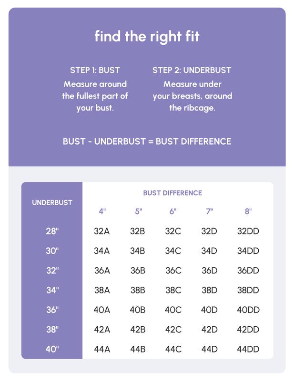Pick size 32D in the table

(209, 231)
